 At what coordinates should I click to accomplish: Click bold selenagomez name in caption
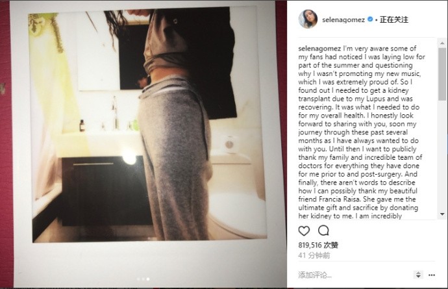(319, 49)
